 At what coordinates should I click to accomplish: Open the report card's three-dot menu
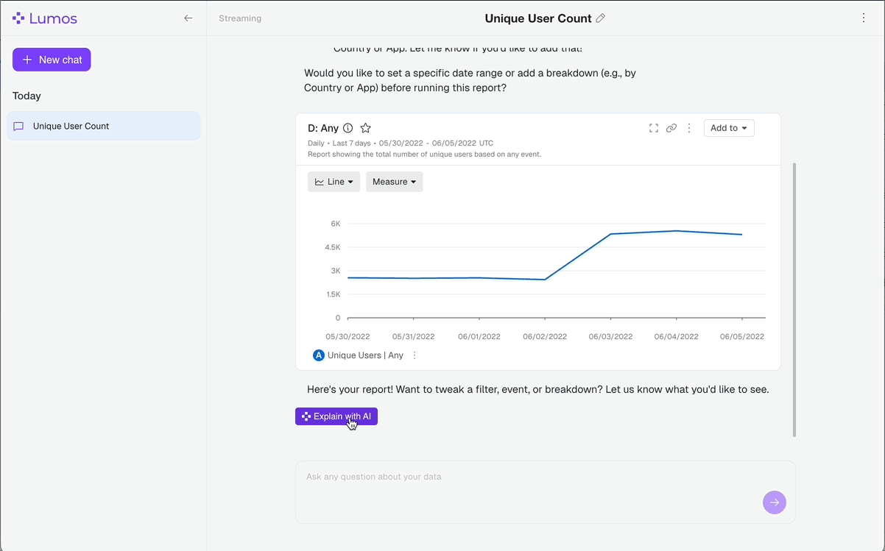click(x=689, y=128)
